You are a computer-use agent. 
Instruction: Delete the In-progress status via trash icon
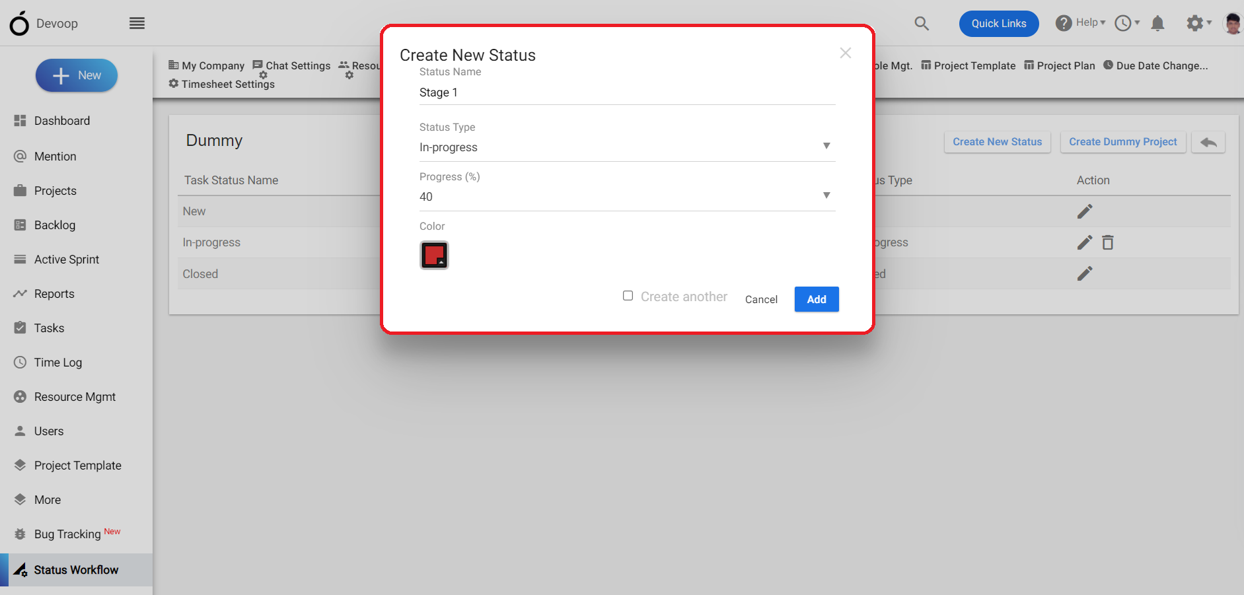(1108, 242)
